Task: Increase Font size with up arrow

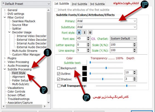Action: coord(88,37)
